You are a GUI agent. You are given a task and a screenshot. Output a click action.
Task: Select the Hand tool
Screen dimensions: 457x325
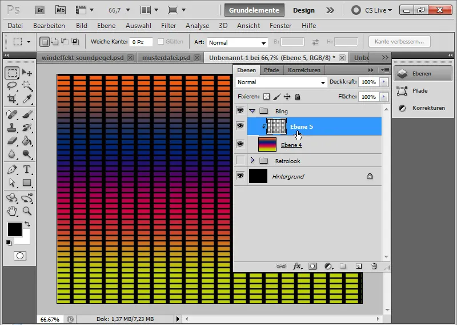(12, 211)
